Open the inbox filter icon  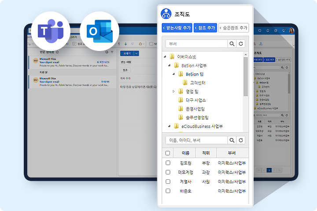(x=112, y=52)
